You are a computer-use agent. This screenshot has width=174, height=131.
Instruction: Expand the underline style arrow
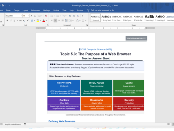pyautogui.click(x=17, y=21)
